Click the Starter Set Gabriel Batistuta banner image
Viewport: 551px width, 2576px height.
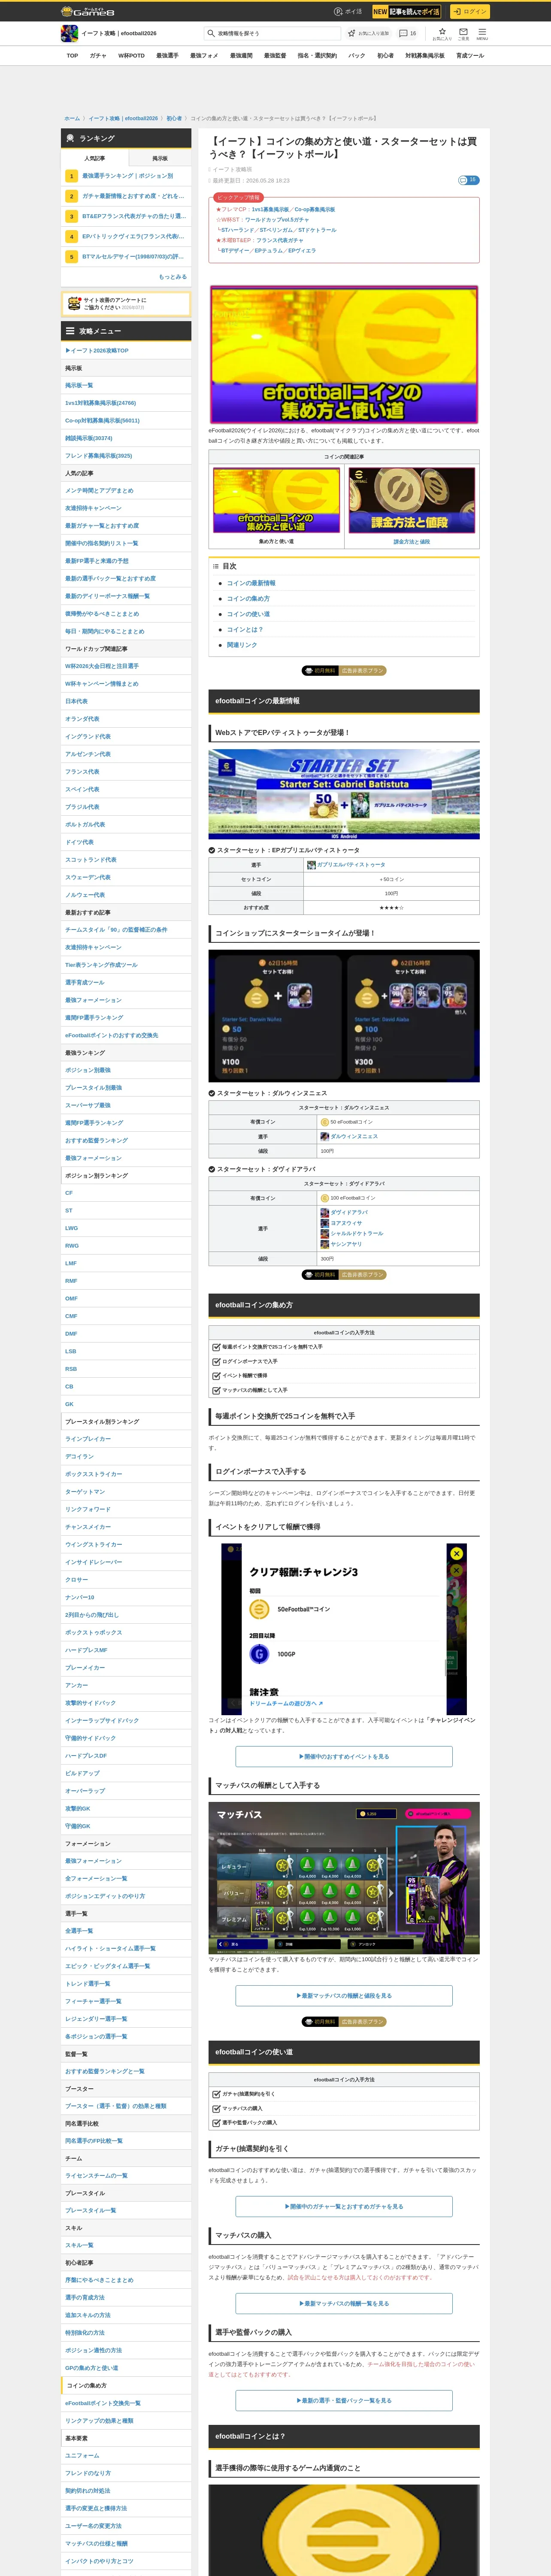344,794
